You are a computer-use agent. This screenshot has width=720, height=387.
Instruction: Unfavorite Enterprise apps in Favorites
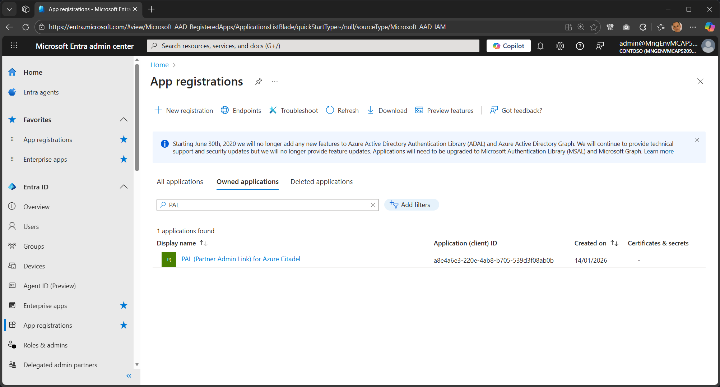tap(124, 159)
